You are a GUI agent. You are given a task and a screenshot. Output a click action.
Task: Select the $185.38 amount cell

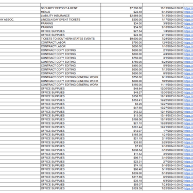click(x=121, y=135)
